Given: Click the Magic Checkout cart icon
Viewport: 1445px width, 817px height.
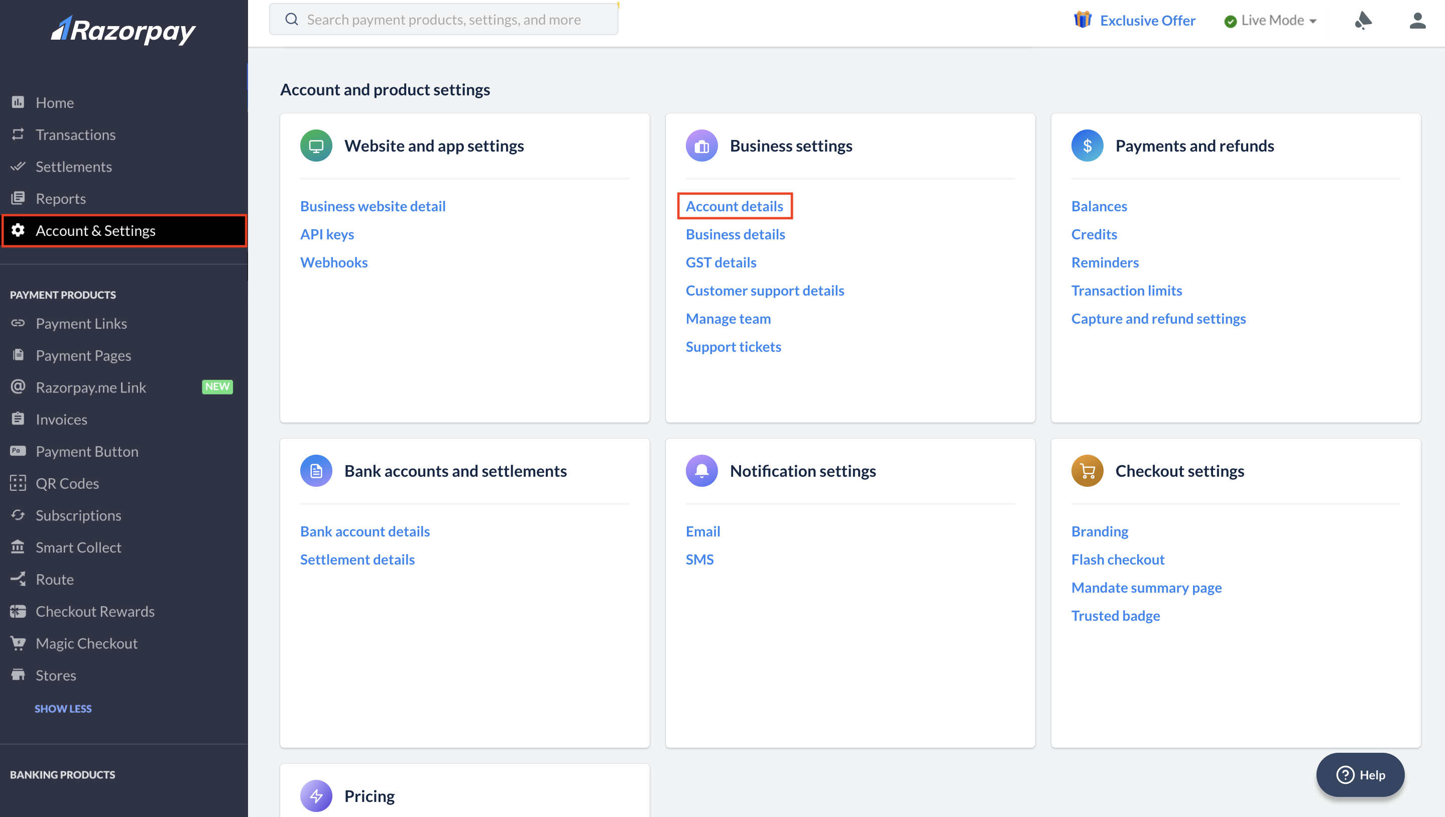Looking at the screenshot, I should coord(18,643).
